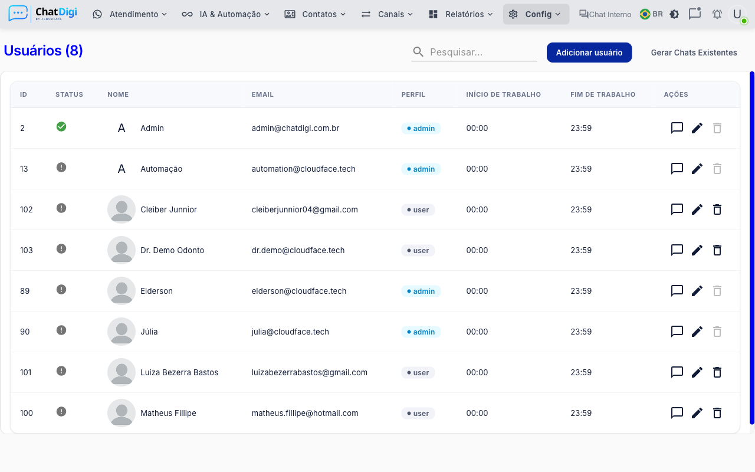Click the ID column header

[24, 94]
